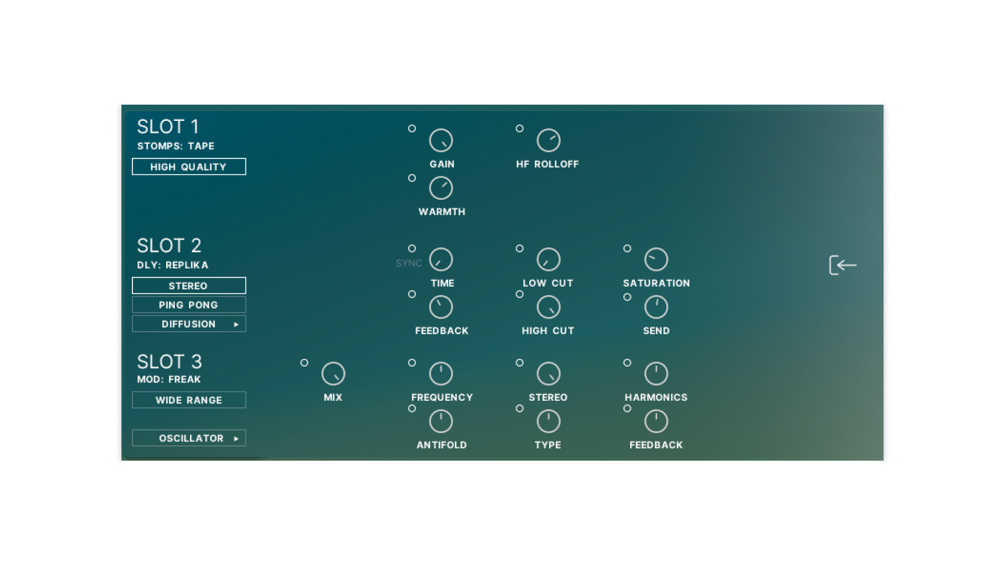Expand the Diffusion submenu
1005x565 pixels.
pos(188,324)
